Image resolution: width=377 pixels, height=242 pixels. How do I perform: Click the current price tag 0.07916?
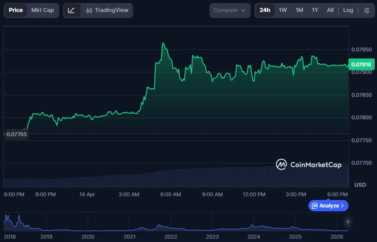point(361,65)
